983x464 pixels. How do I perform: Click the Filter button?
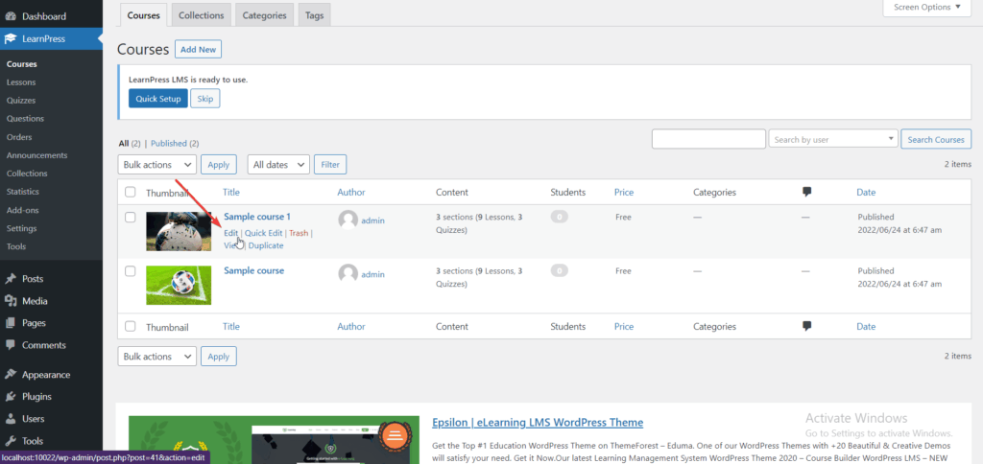[x=330, y=165]
